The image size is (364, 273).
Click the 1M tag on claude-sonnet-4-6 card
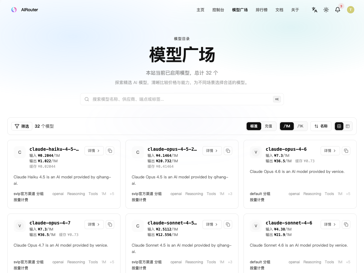pos(340,262)
